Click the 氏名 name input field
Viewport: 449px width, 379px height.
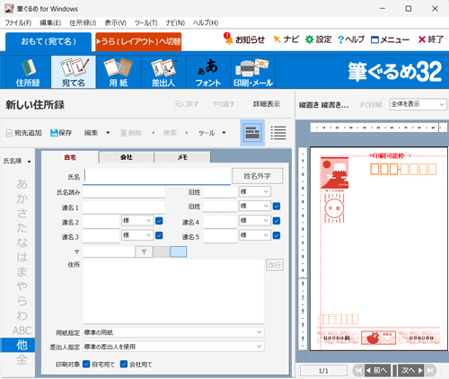156,176
